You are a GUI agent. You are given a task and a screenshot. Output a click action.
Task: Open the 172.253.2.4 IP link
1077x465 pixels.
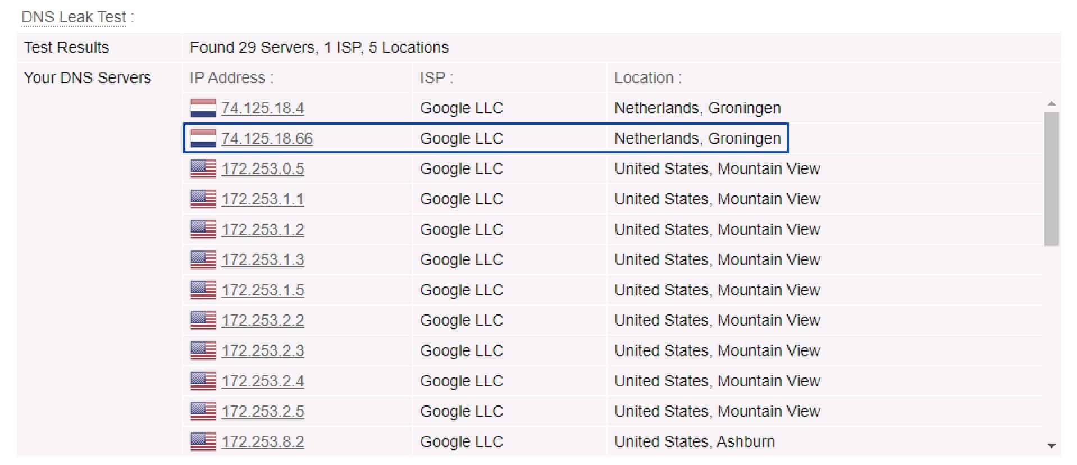coord(262,381)
